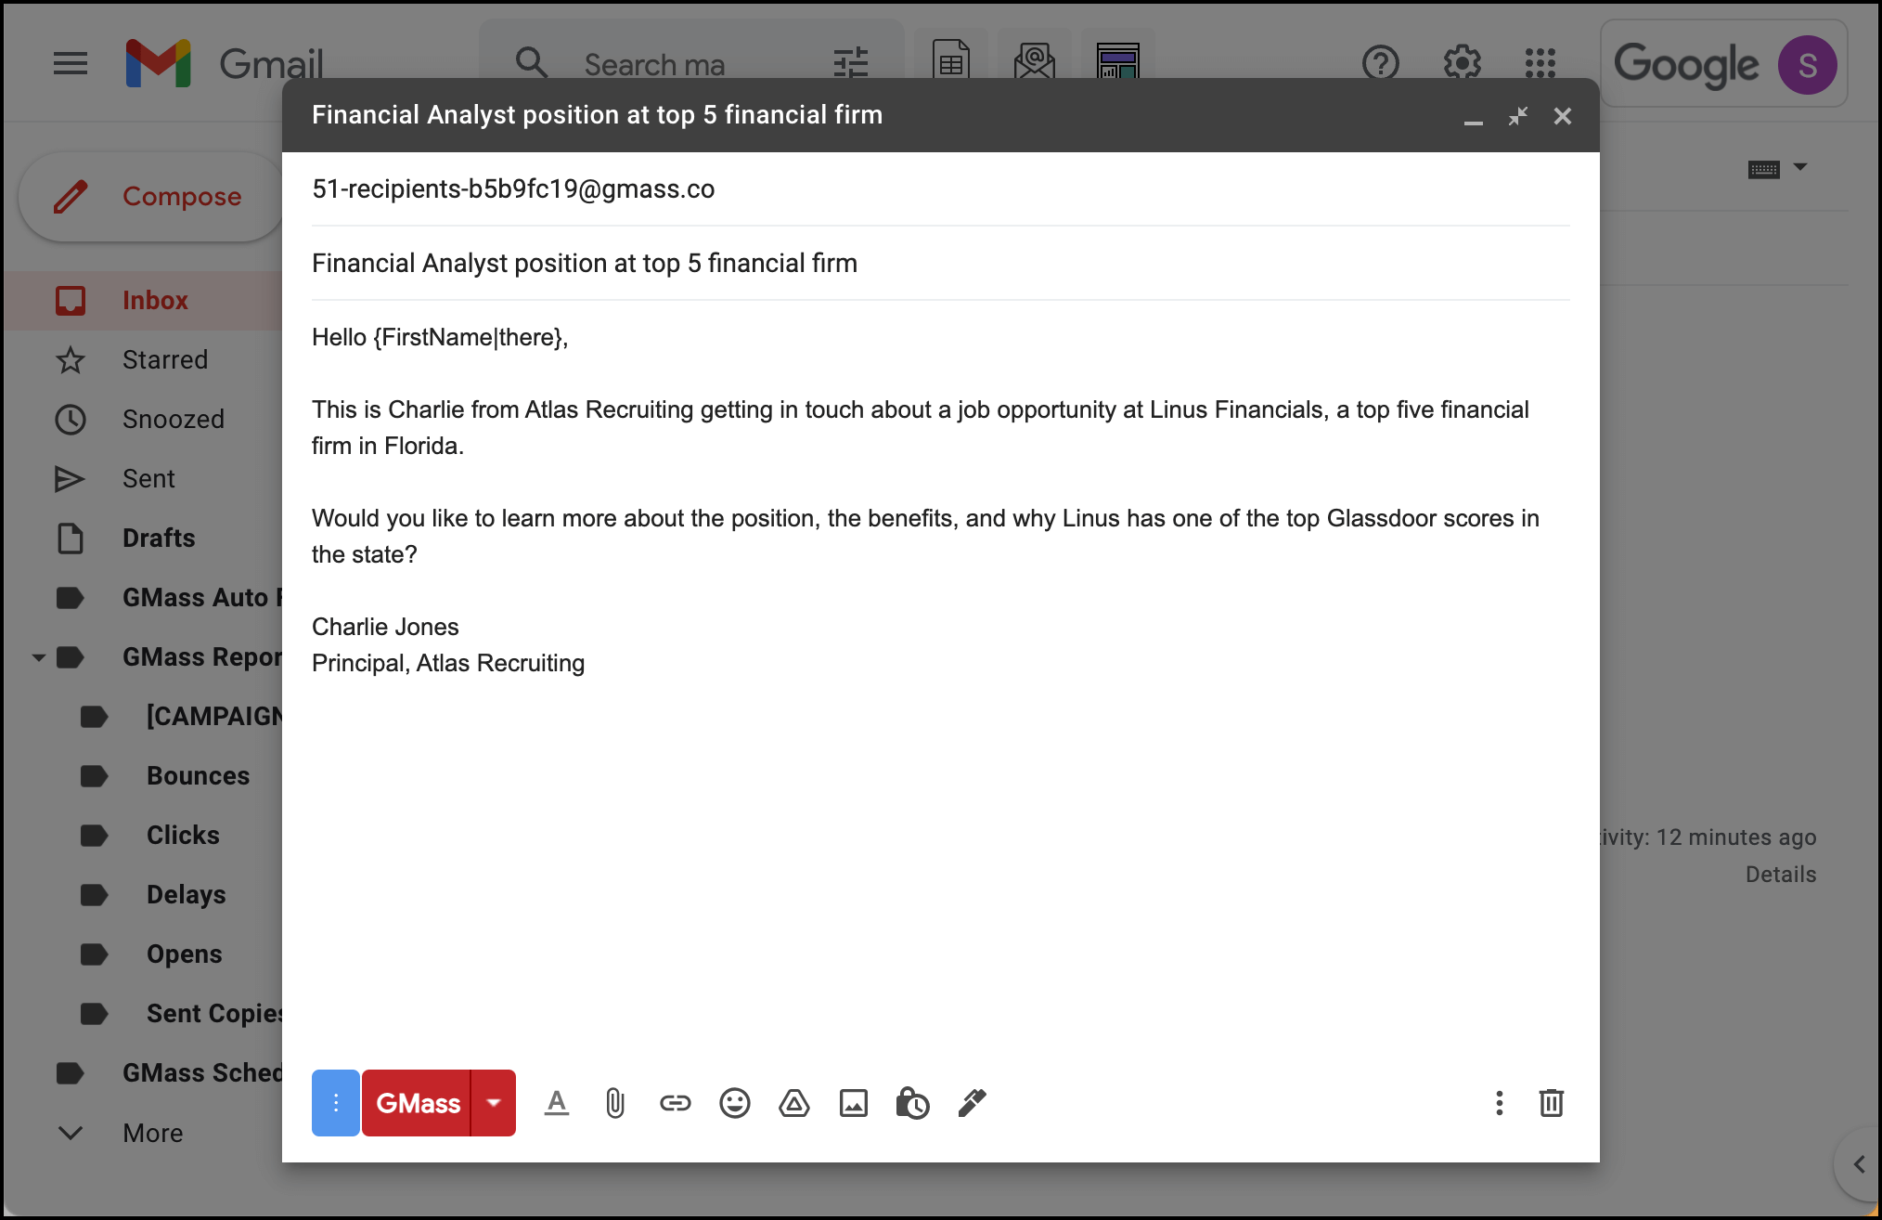1882x1220 pixels.
Task: Open the Snoozed folder
Action: click(143, 420)
